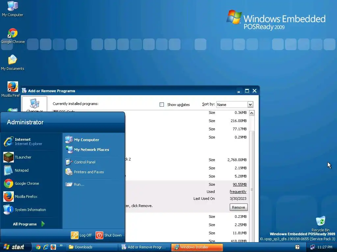Click the help question-mark tray icon
The height and width of the screenshot is (252, 337).
297,247
